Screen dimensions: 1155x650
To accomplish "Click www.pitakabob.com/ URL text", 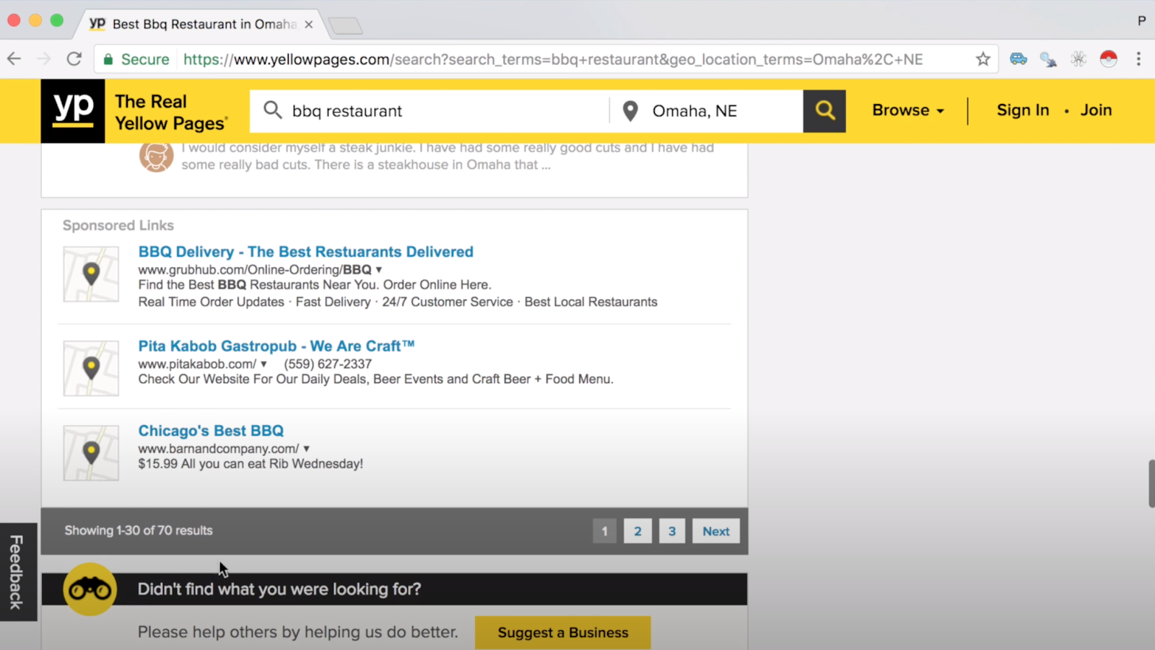I will [x=197, y=364].
